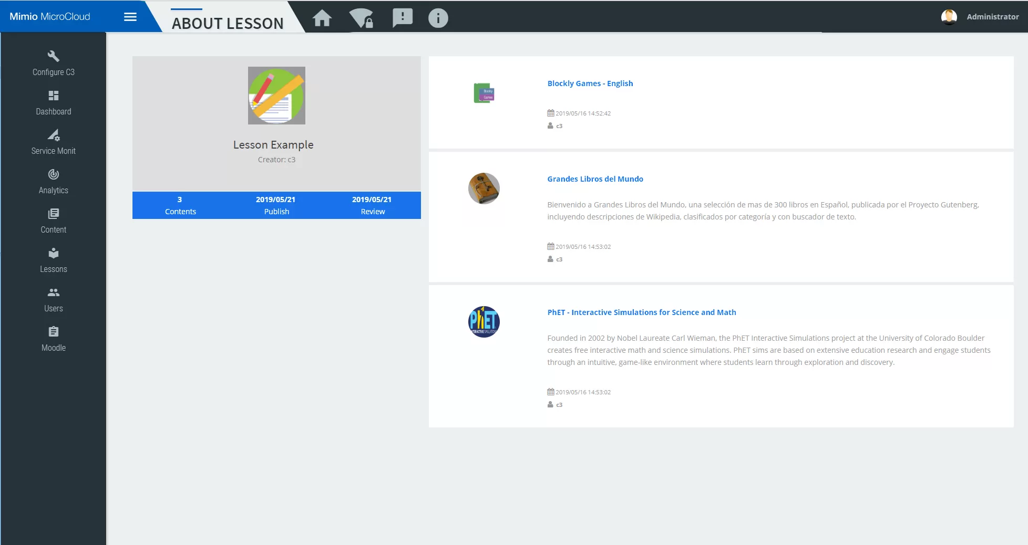Open the Wi-Fi lock security icon
This screenshot has height=545, width=1028.
point(362,18)
